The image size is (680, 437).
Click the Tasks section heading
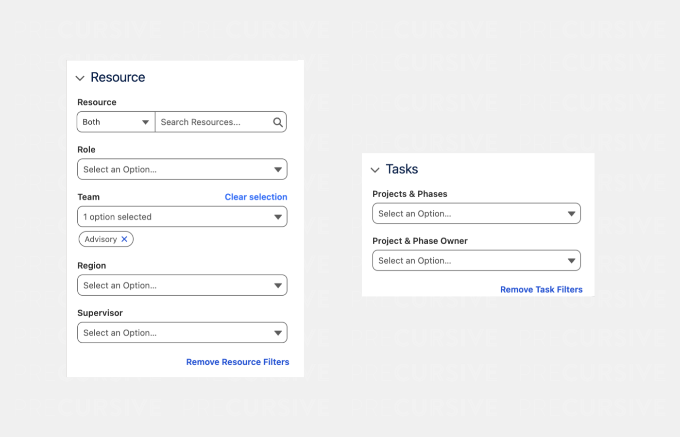pyautogui.click(x=402, y=169)
